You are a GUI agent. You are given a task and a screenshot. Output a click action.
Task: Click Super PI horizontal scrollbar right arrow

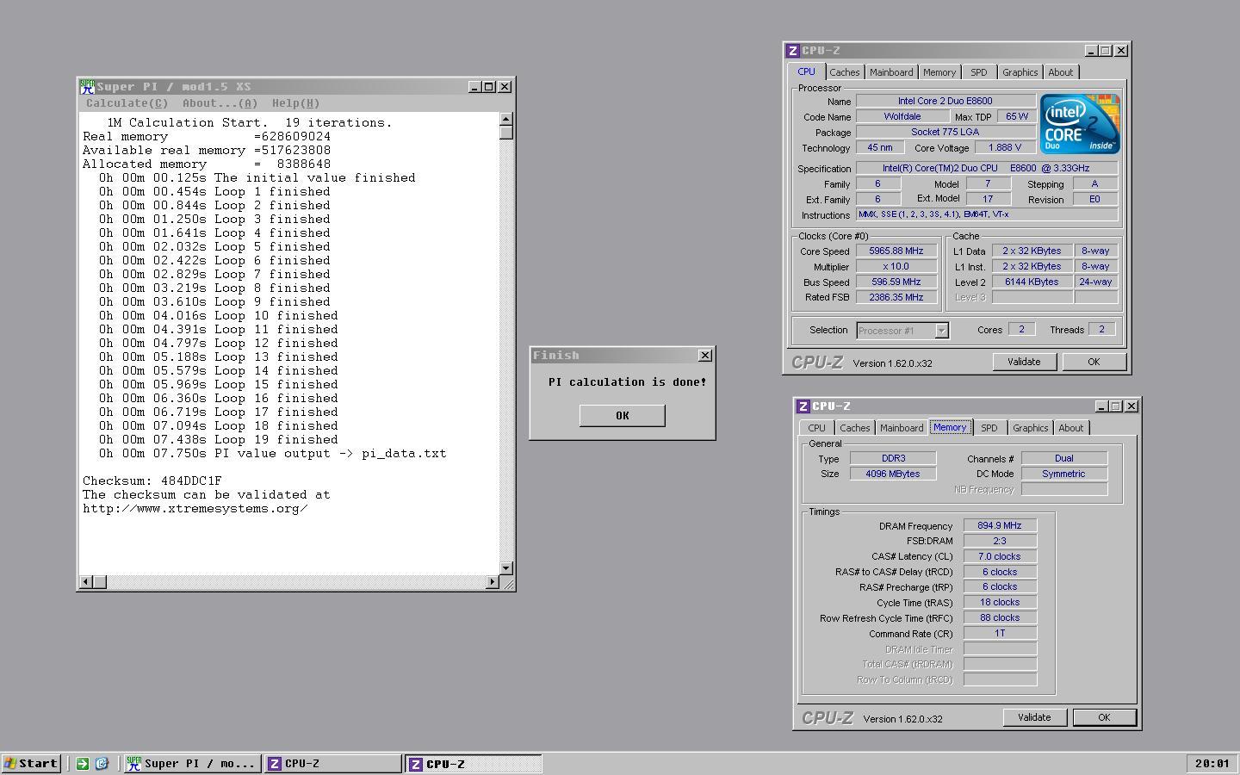(493, 582)
